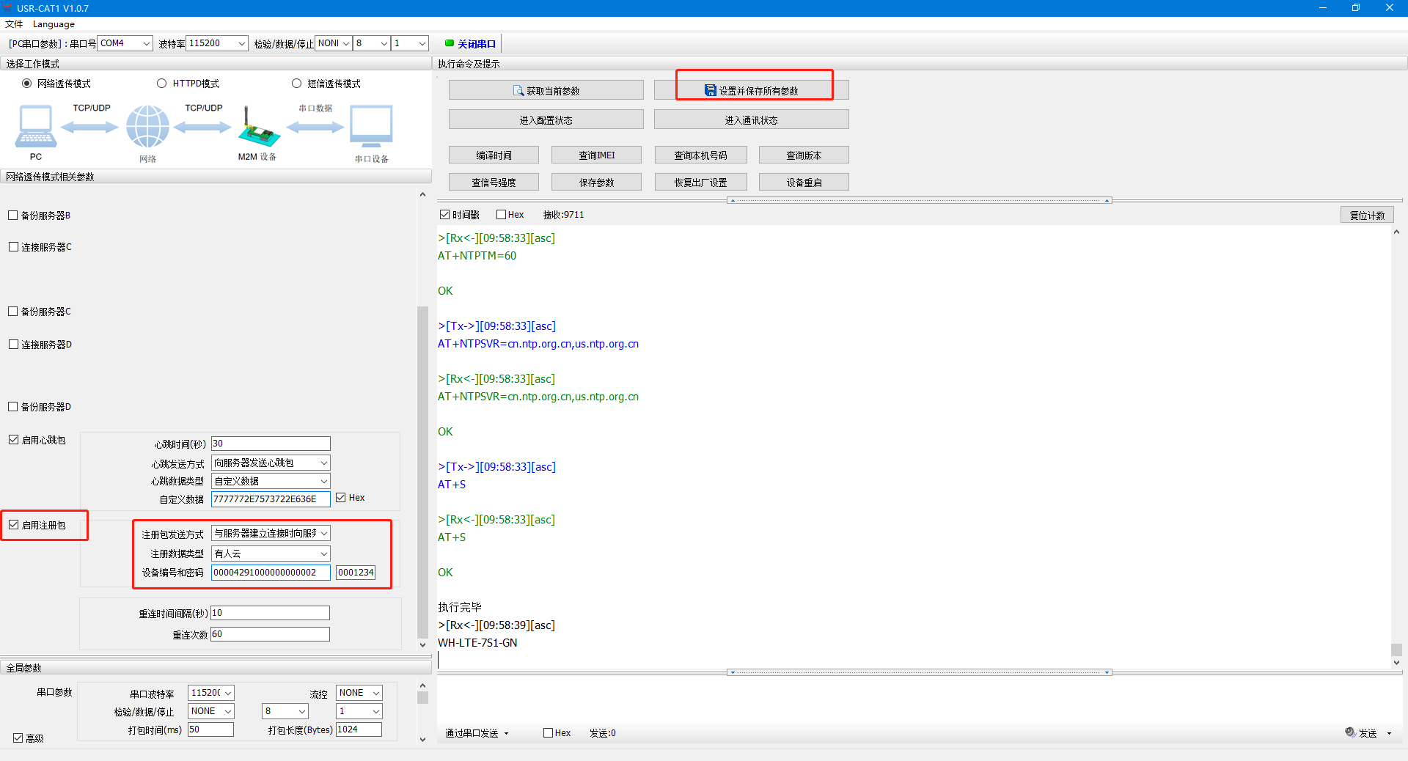Image resolution: width=1408 pixels, height=761 pixels.
Task: Enable 备份服务器B checkbox
Action: click(13, 215)
